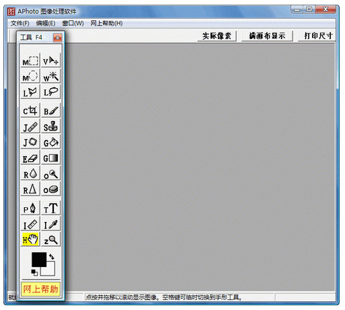Select the Dodge tool (O)

50,173
